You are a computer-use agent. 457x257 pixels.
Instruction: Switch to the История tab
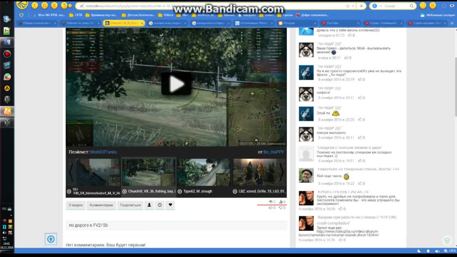point(297,23)
